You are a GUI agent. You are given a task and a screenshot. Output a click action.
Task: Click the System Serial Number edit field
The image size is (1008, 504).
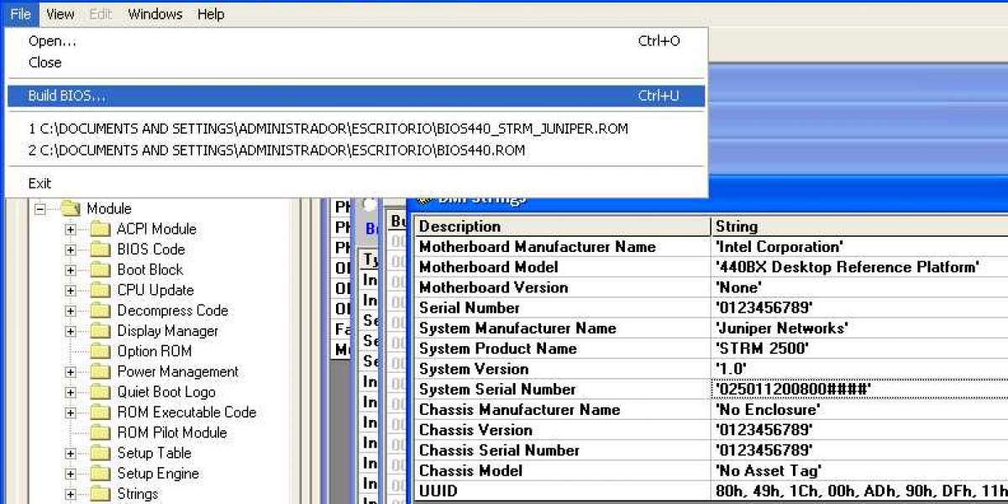pyautogui.click(x=860, y=389)
